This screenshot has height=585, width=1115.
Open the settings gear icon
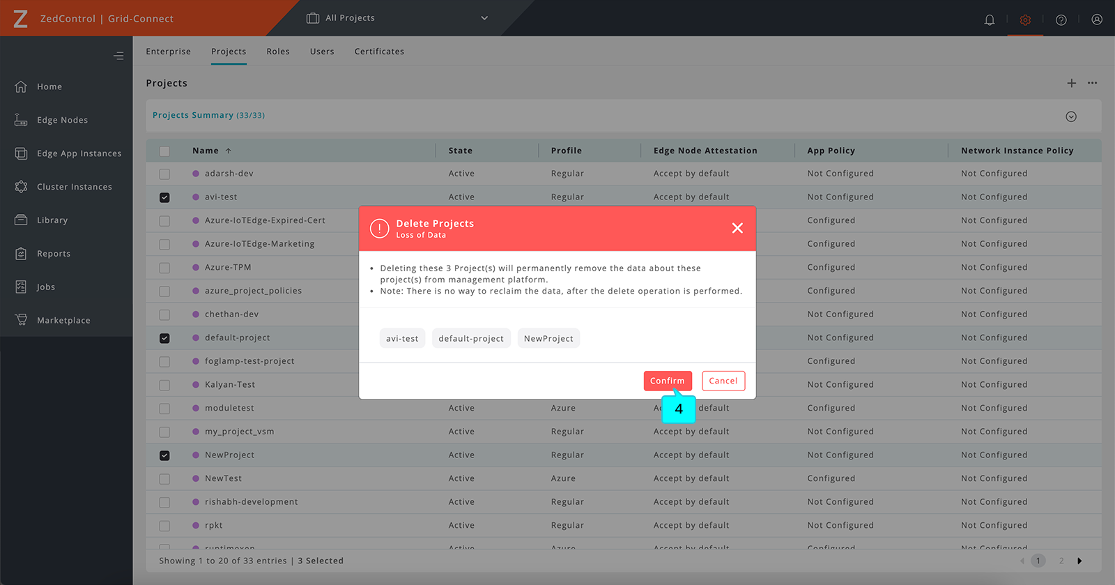(x=1025, y=20)
